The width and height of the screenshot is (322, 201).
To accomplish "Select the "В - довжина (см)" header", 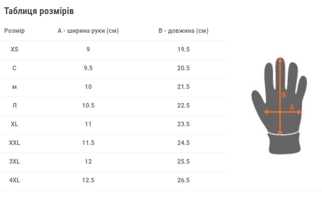I will (183, 31).
